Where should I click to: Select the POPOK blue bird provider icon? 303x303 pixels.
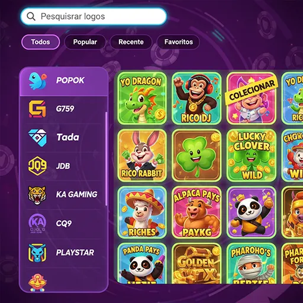38,80
